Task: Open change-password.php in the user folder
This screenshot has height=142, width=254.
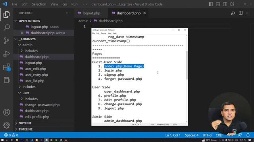Action: tap(42, 105)
